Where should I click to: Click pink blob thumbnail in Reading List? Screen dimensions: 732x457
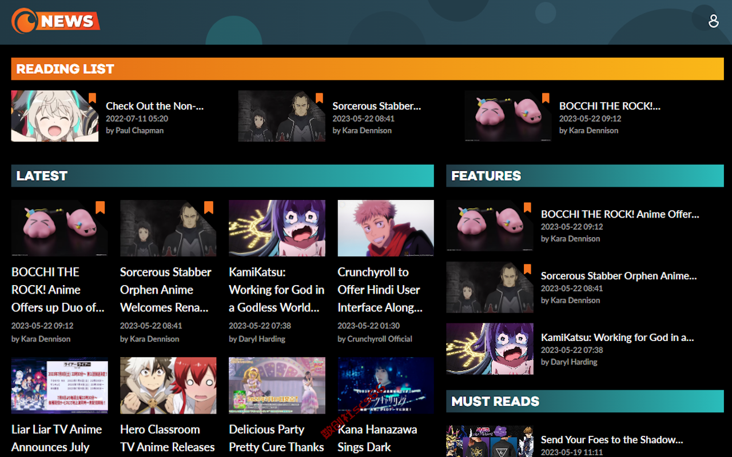click(x=508, y=116)
